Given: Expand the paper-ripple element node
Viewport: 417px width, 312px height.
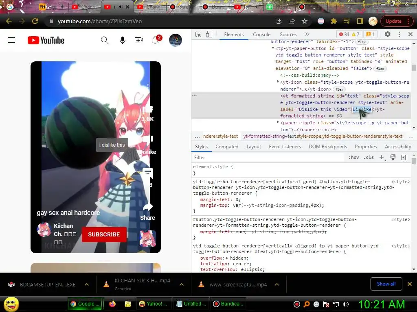Looking at the screenshot, I should pos(278,122).
